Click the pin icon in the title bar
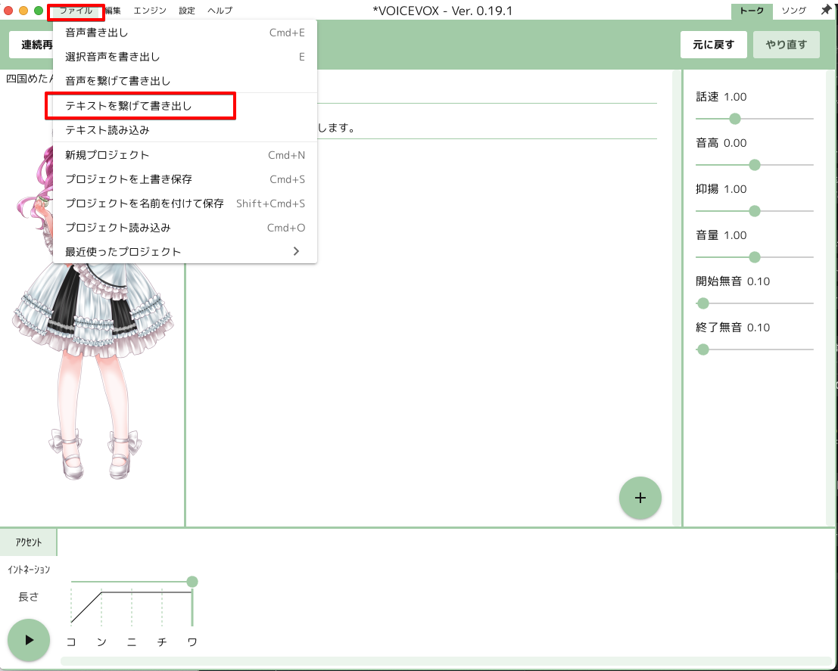The height and width of the screenshot is (671, 838). click(826, 10)
